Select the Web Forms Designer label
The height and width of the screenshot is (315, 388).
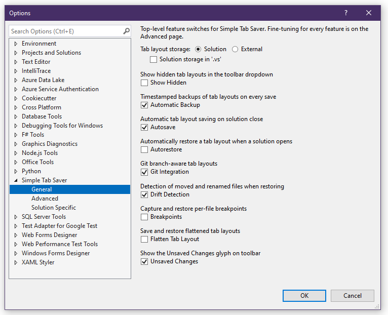(49, 235)
